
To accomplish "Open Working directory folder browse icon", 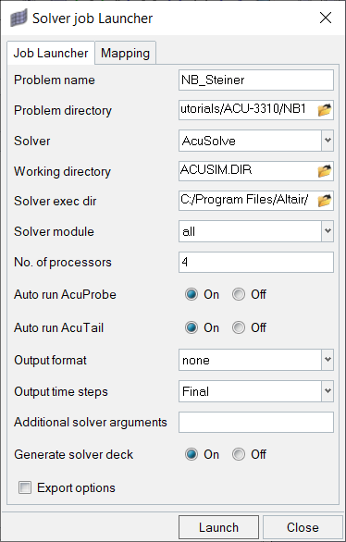I will 324,171.
